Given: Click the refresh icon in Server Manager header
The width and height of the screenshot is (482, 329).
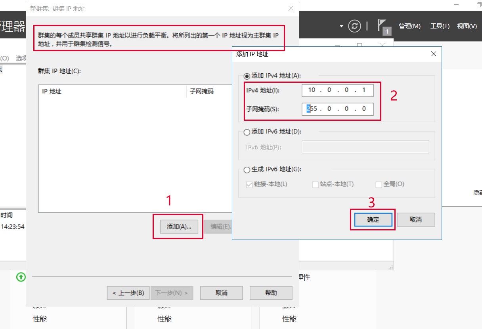Looking at the screenshot, I should pyautogui.click(x=354, y=26).
